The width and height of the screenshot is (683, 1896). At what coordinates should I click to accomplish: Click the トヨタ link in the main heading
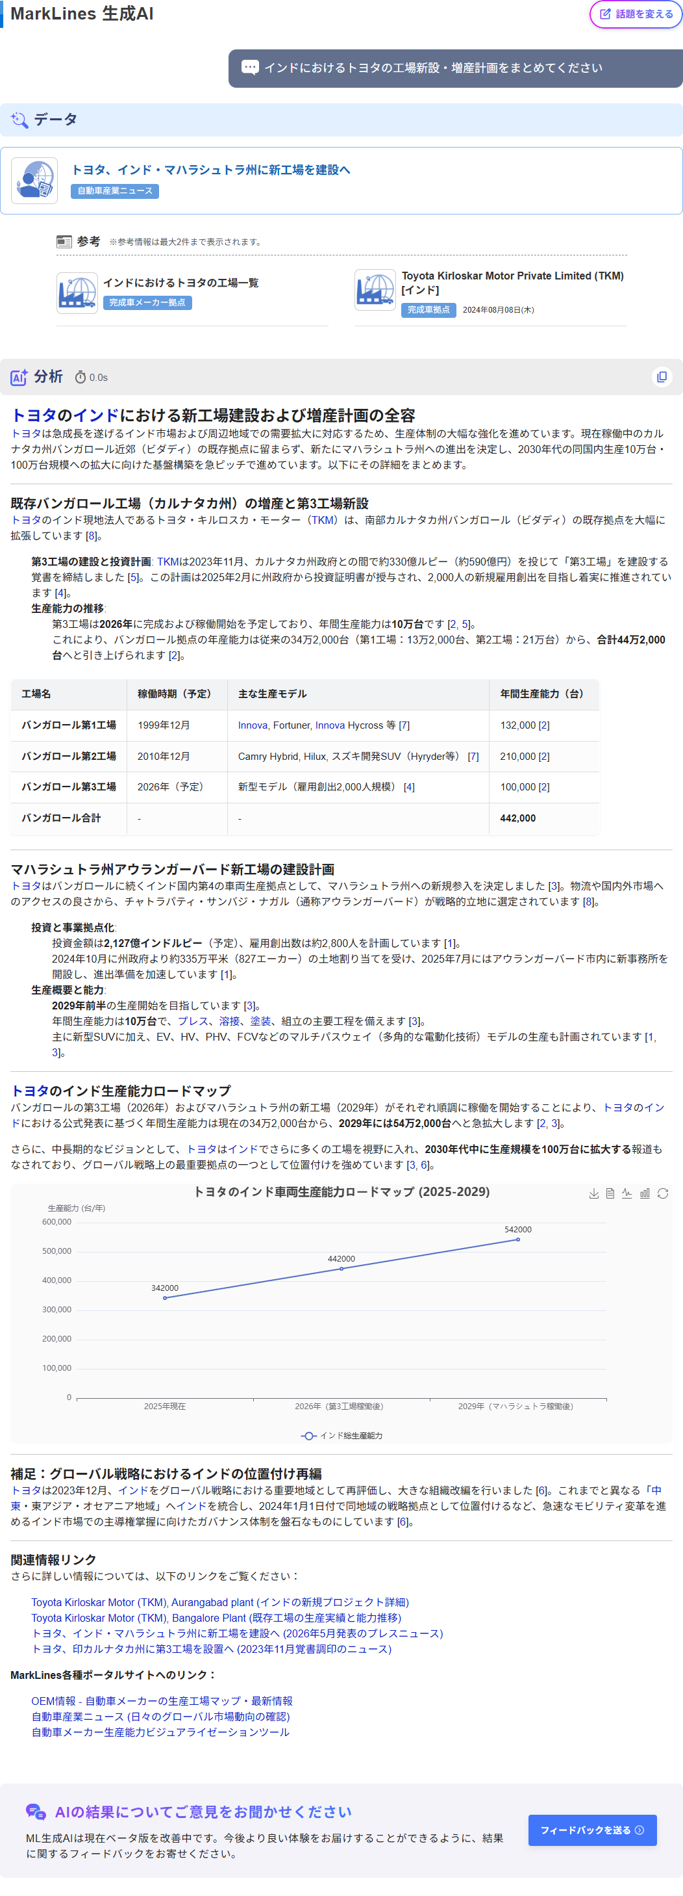pyautogui.click(x=34, y=415)
